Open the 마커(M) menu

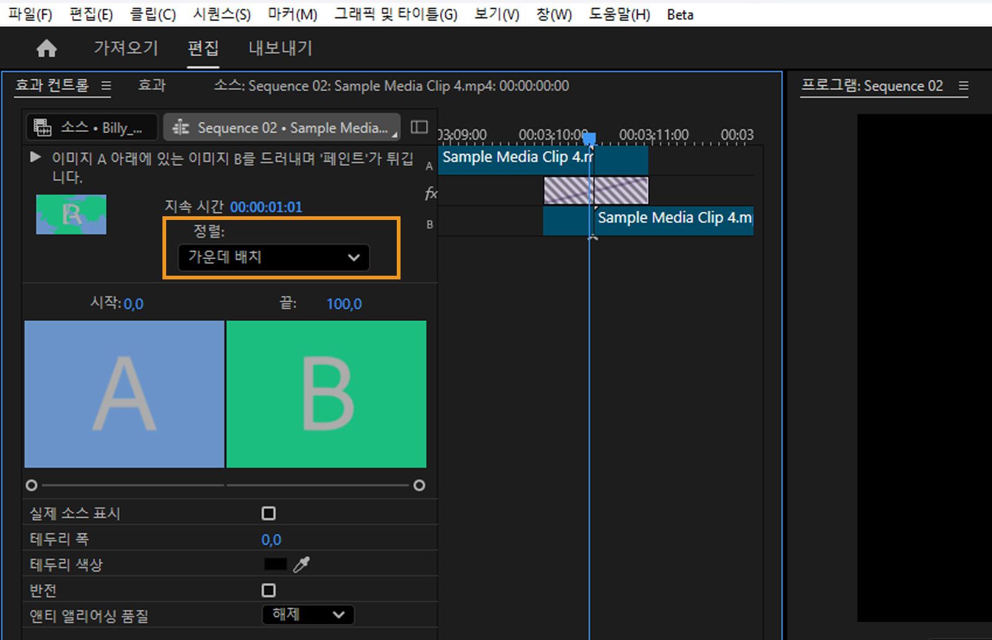tap(293, 14)
